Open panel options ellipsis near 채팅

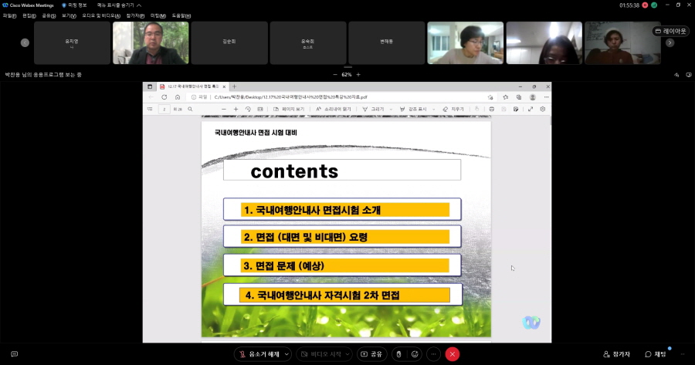point(683,354)
